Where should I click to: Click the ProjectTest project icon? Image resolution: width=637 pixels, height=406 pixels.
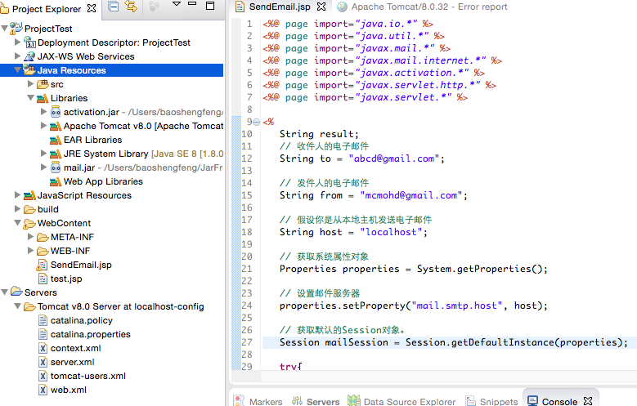[16, 28]
